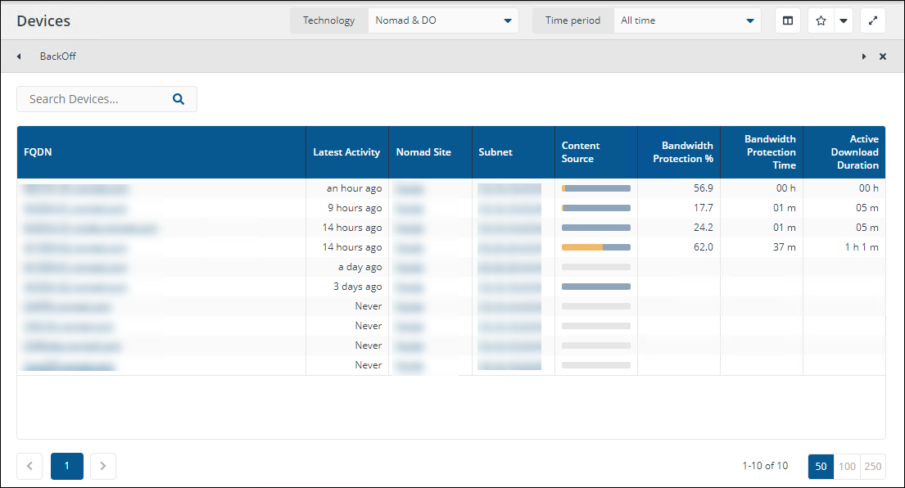This screenshot has width=905, height=488.
Task: Go to next page arrow
Action: 103,466
